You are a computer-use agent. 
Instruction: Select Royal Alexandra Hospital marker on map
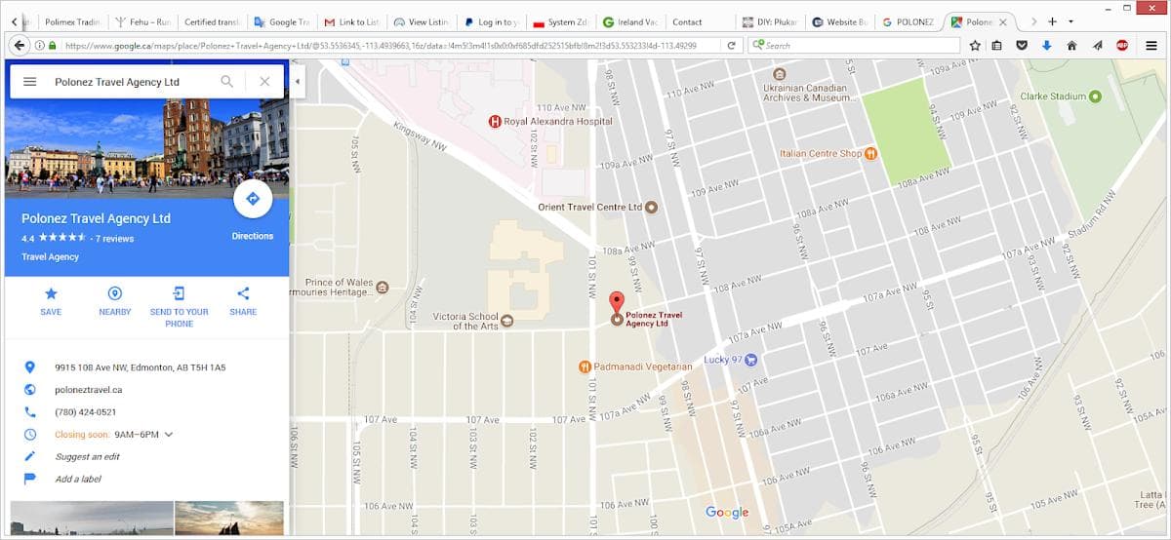(494, 122)
